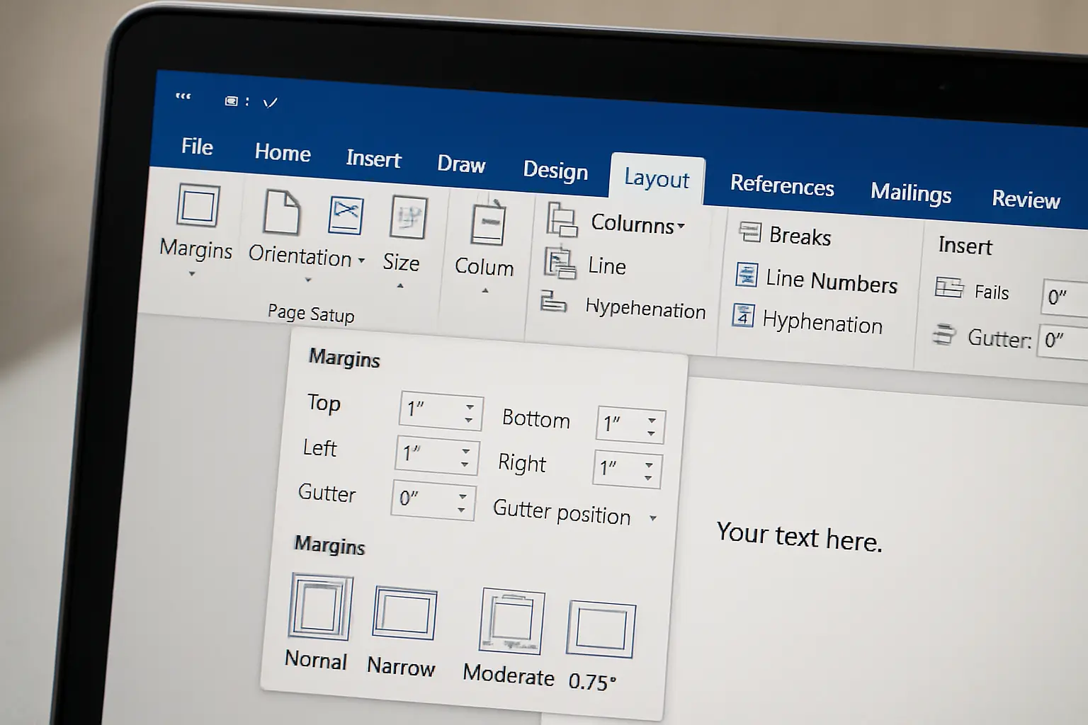The width and height of the screenshot is (1088, 725).
Task: Click the Line label in ribbon
Action: pos(607,266)
